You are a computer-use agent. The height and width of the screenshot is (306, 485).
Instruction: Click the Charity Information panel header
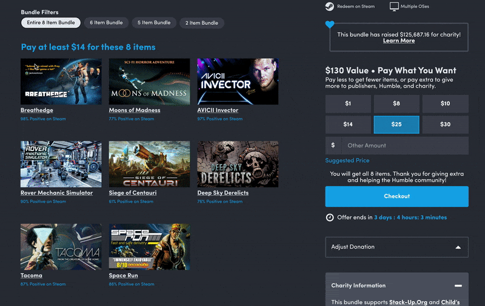pos(397,285)
